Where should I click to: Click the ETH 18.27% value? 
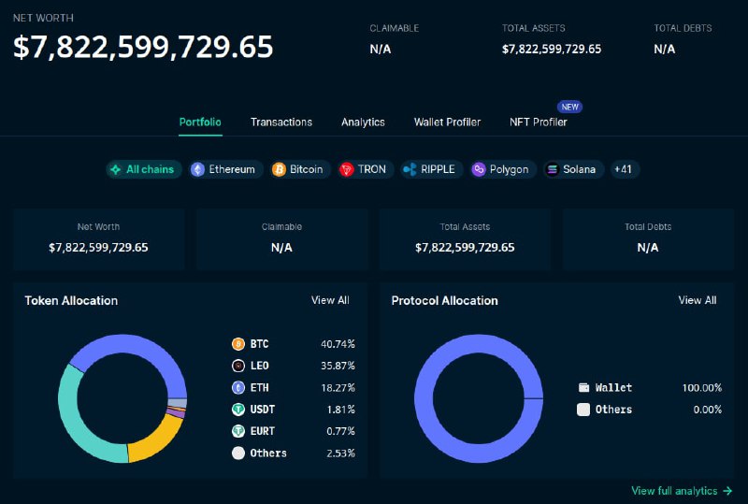(338, 387)
